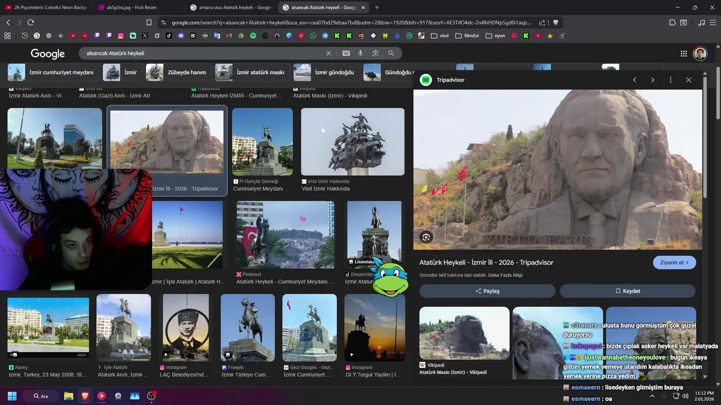Open taskbar Ara search box

coord(41,396)
